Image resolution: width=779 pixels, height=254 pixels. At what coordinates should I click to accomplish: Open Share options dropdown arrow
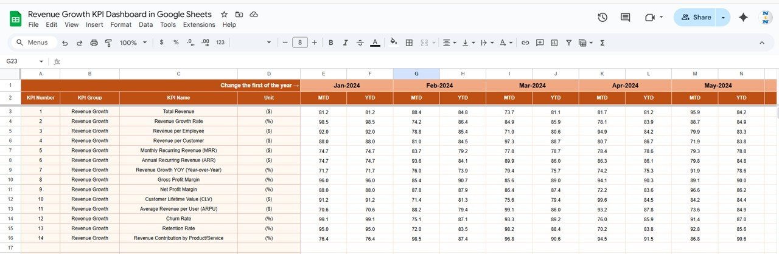[723, 18]
